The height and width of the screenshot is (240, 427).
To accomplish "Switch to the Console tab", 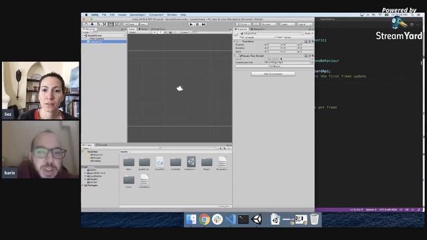I will [101, 145].
